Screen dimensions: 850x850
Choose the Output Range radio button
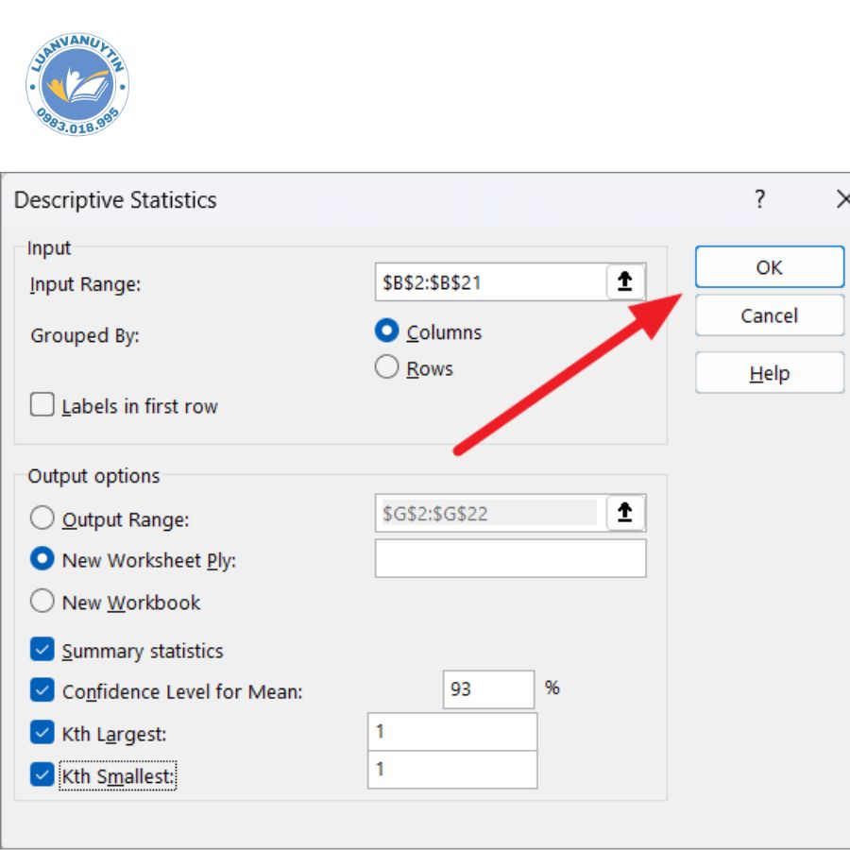pyautogui.click(x=42, y=518)
